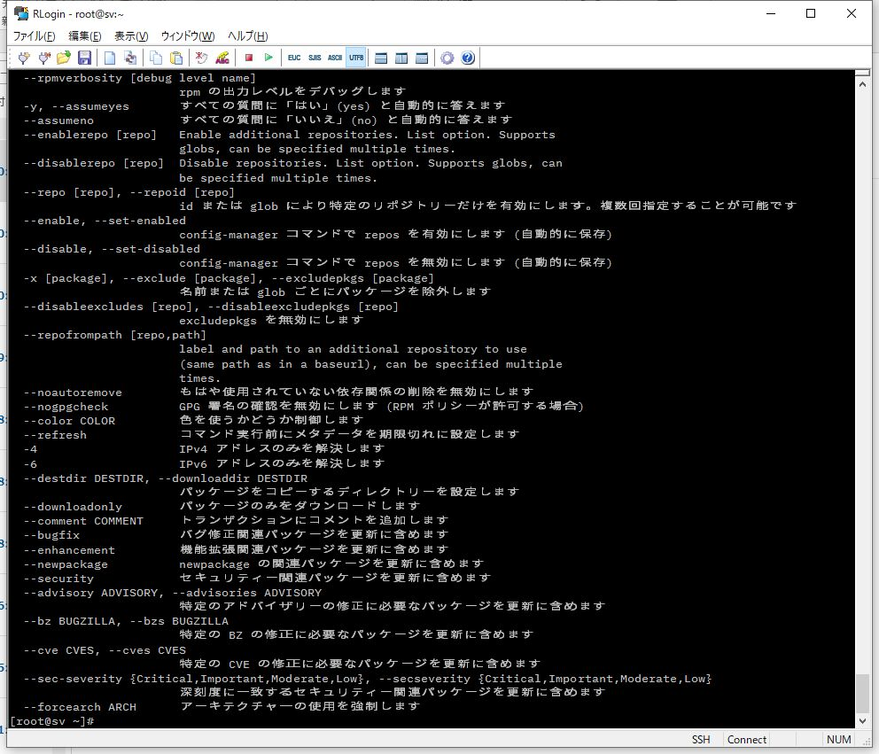879x754 pixels.
Task: Click the ABC highlighter icon
Action: (x=222, y=58)
